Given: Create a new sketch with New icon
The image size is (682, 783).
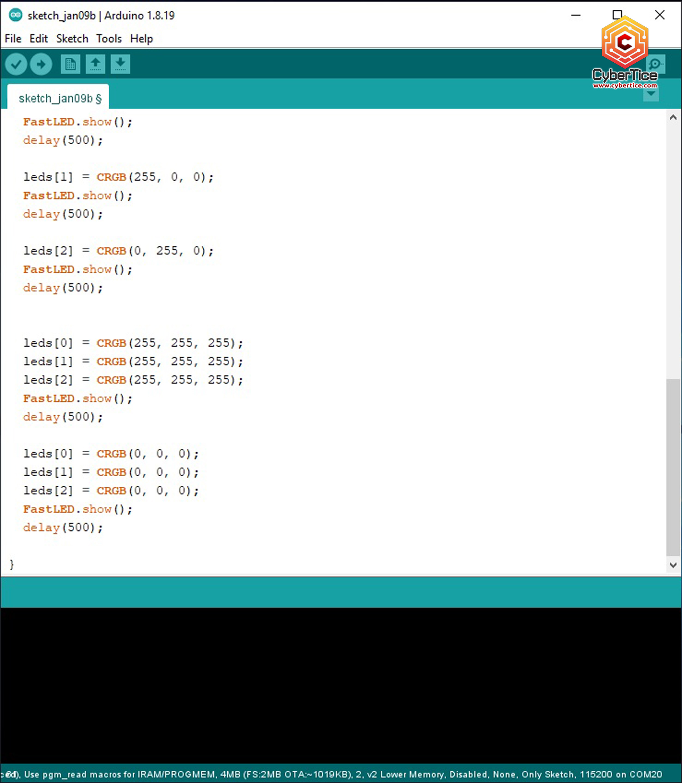Looking at the screenshot, I should tap(70, 64).
